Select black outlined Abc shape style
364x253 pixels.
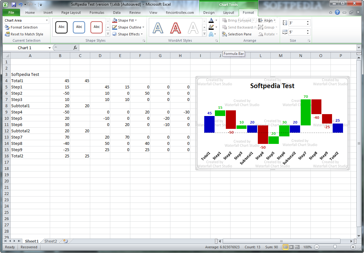(x=61, y=27)
